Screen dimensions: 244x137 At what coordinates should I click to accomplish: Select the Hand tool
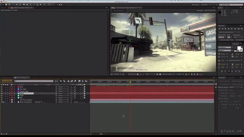(6, 5)
